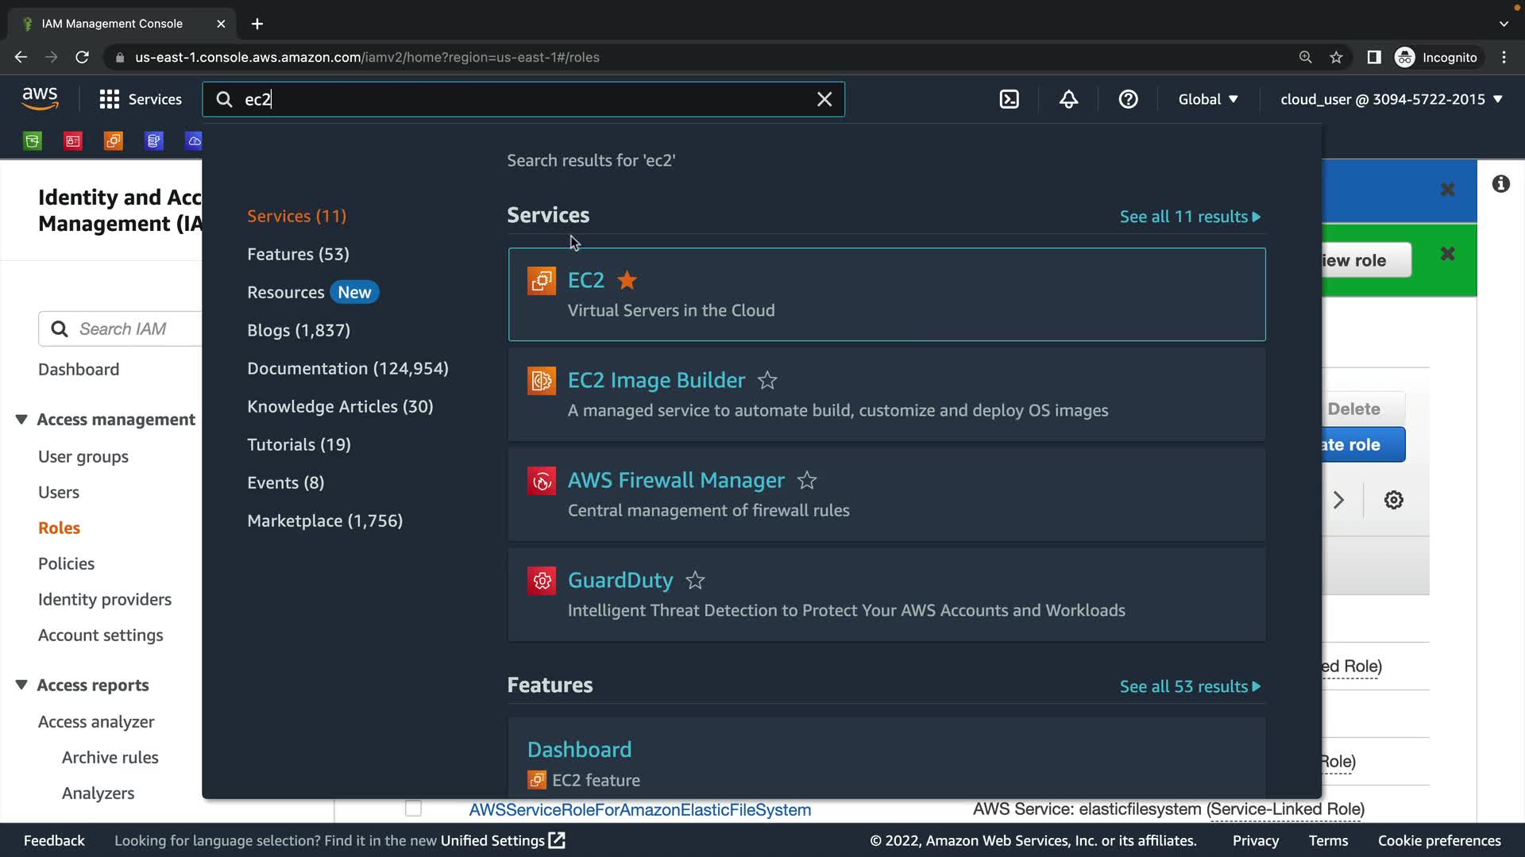1525x857 pixels.
Task: Click the info panel icon
Action: (1500, 184)
